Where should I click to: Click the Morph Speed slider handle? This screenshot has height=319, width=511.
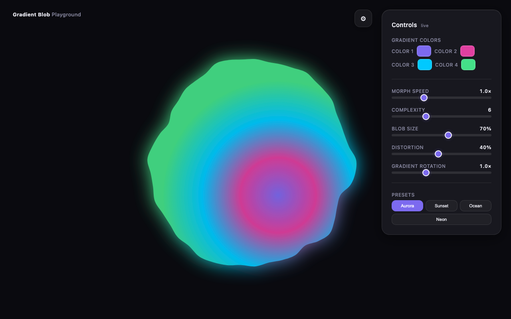[x=424, y=98]
